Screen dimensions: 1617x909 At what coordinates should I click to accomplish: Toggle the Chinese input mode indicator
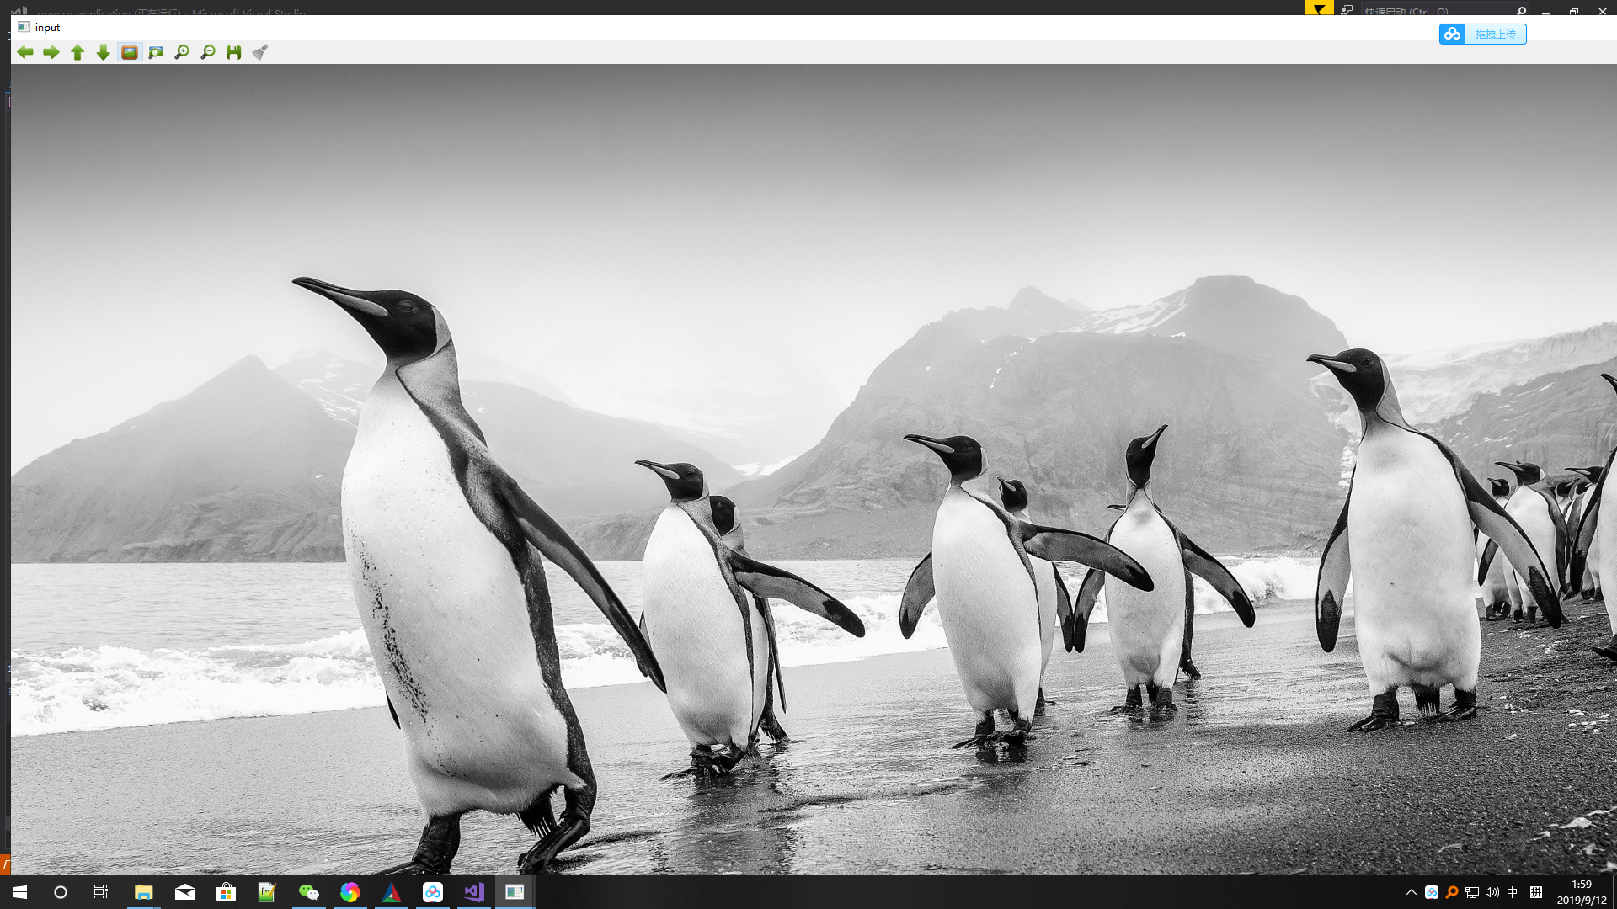(x=1513, y=892)
